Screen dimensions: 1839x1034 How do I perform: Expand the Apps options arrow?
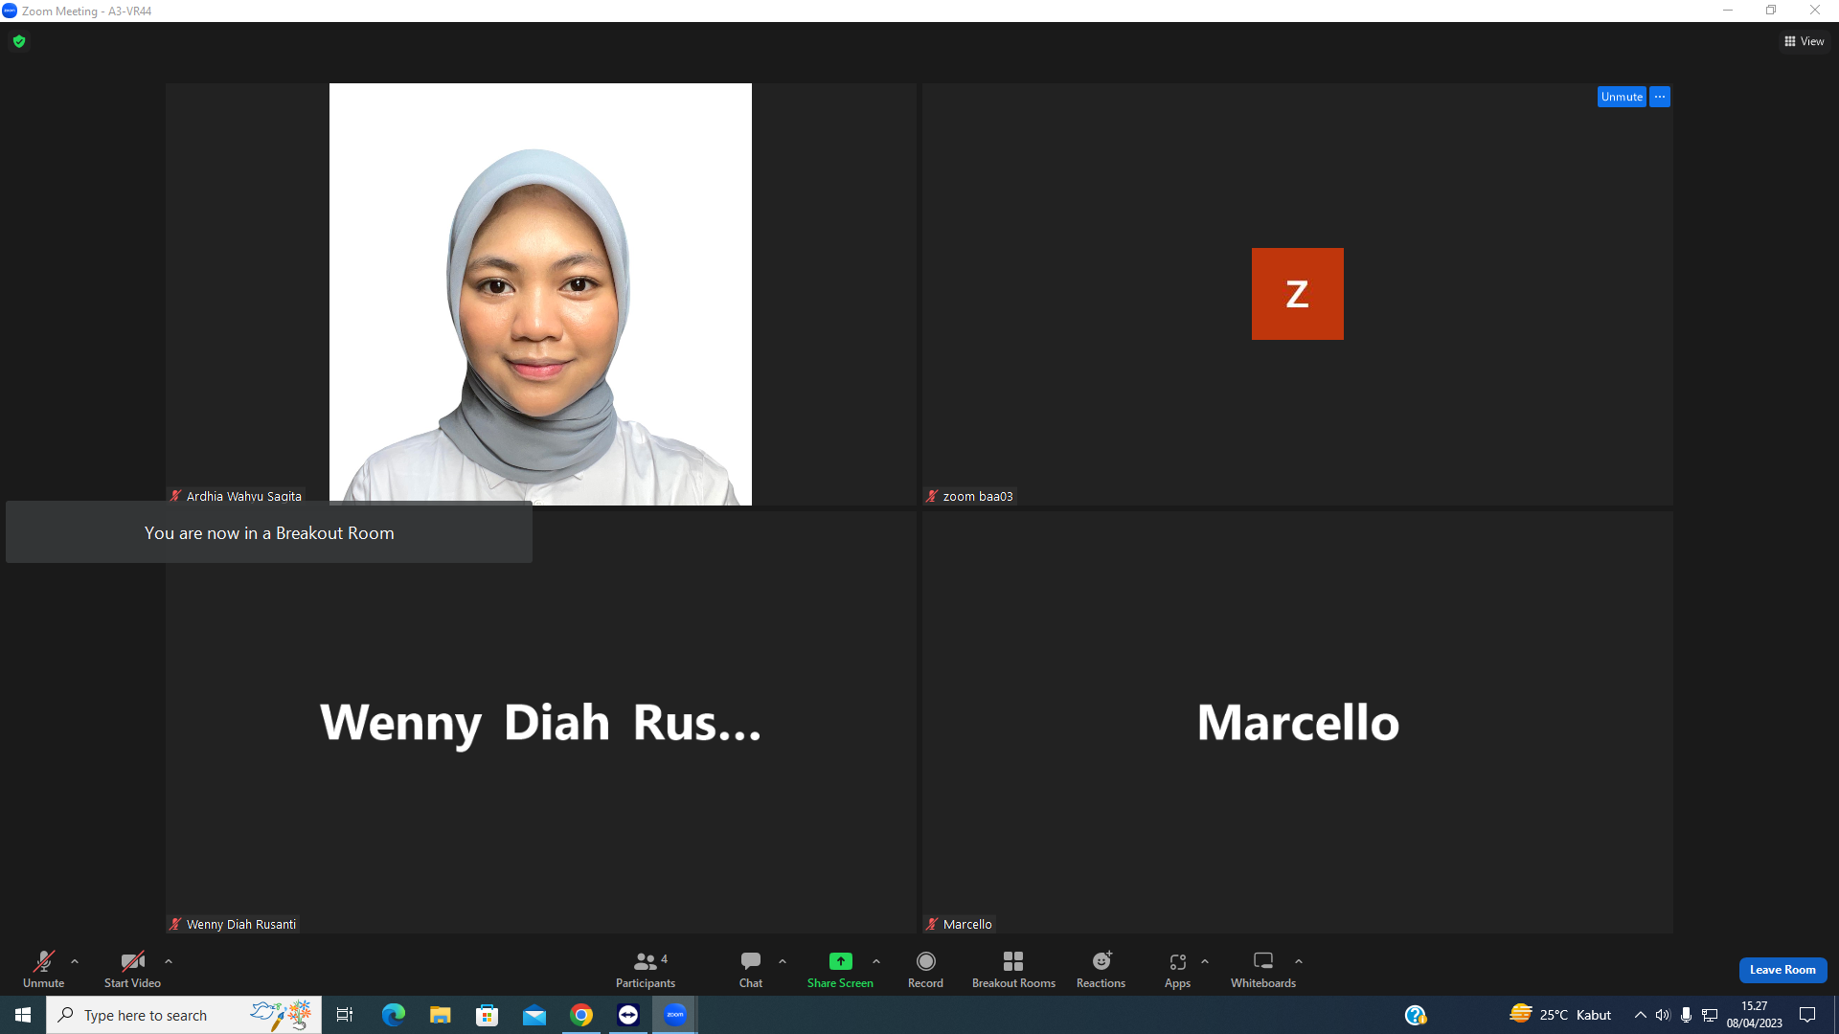1205,961
